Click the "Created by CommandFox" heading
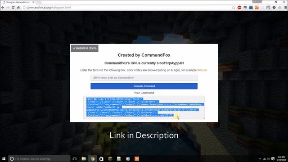 point(144,55)
